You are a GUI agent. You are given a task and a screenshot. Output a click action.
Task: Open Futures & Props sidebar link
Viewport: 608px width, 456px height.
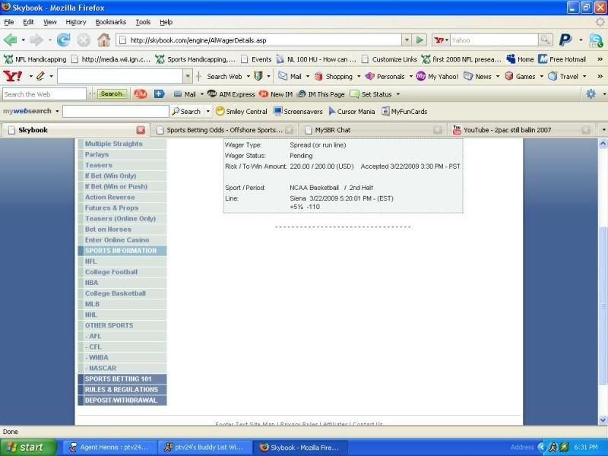112,207
